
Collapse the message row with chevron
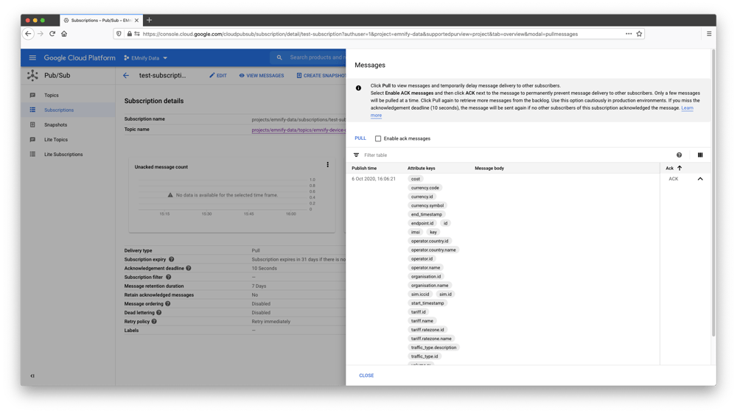[x=700, y=179]
